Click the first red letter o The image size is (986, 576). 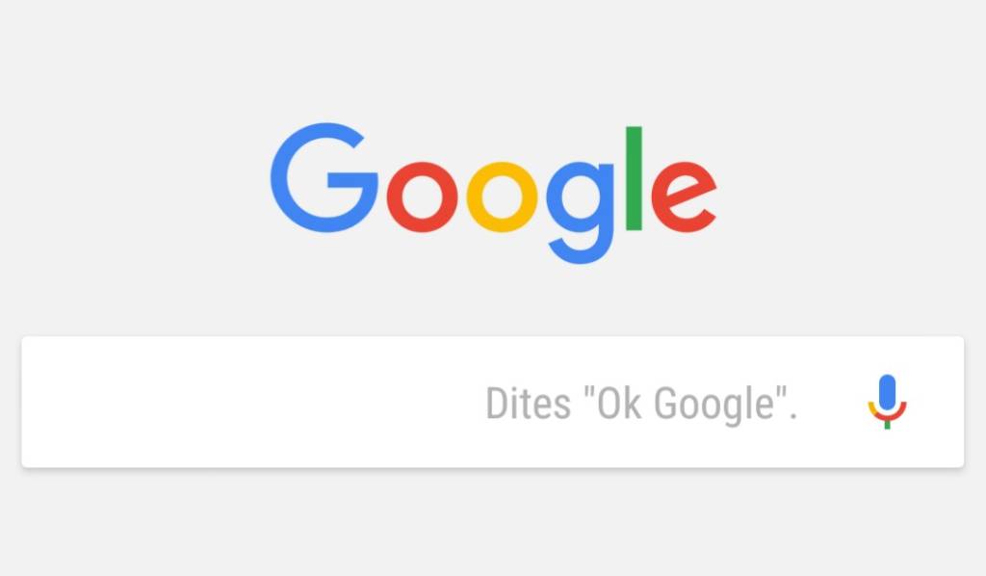pyautogui.click(x=422, y=196)
